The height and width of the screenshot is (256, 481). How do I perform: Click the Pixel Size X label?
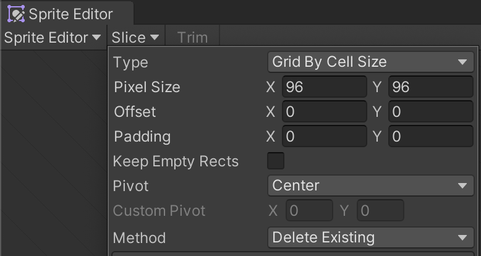[x=271, y=87]
